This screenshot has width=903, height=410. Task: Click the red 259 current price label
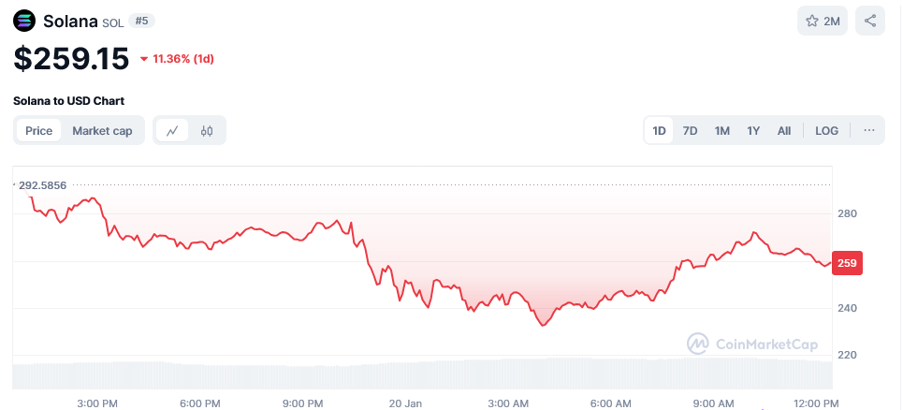pos(847,263)
